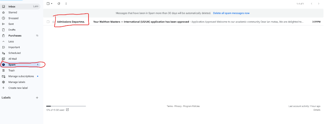Click the All Mail stacked envelope icon
Viewport: 326px width, 124px height.
[x=3, y=59]
